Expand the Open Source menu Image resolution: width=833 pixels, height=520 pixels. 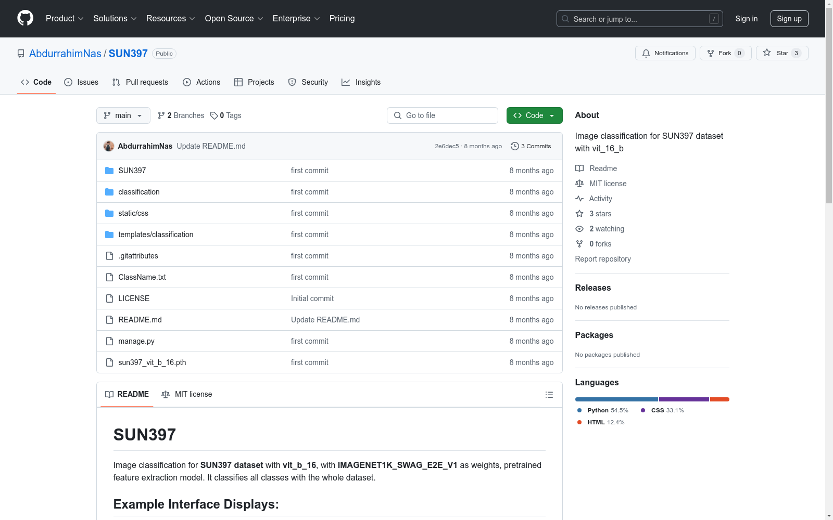234,19
